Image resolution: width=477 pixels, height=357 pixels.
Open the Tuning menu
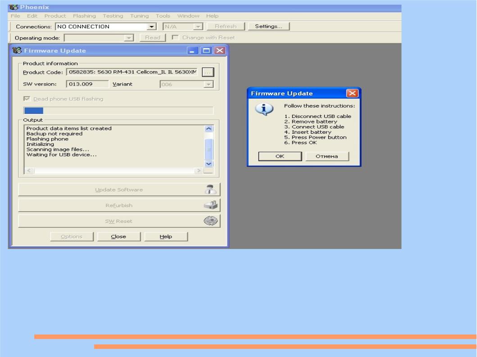[x=139, y=16]
